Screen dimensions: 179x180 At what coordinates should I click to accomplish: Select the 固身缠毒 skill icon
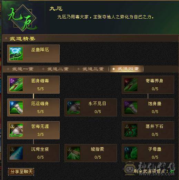(x=16, y=85)
